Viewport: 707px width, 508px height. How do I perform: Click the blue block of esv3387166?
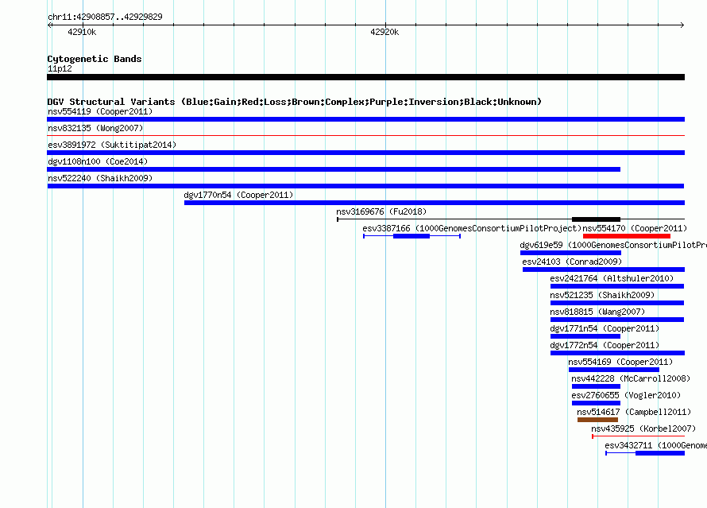coord(411,236)
